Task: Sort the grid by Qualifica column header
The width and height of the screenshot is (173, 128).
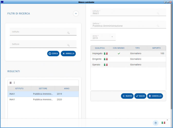Action: click(x=100, y=48)
